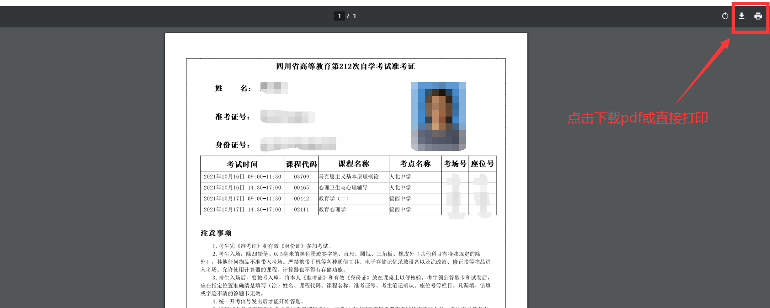Click the print icon
Image resolution: width=770 pixels, height=308 pixels.
click(758, 16)
